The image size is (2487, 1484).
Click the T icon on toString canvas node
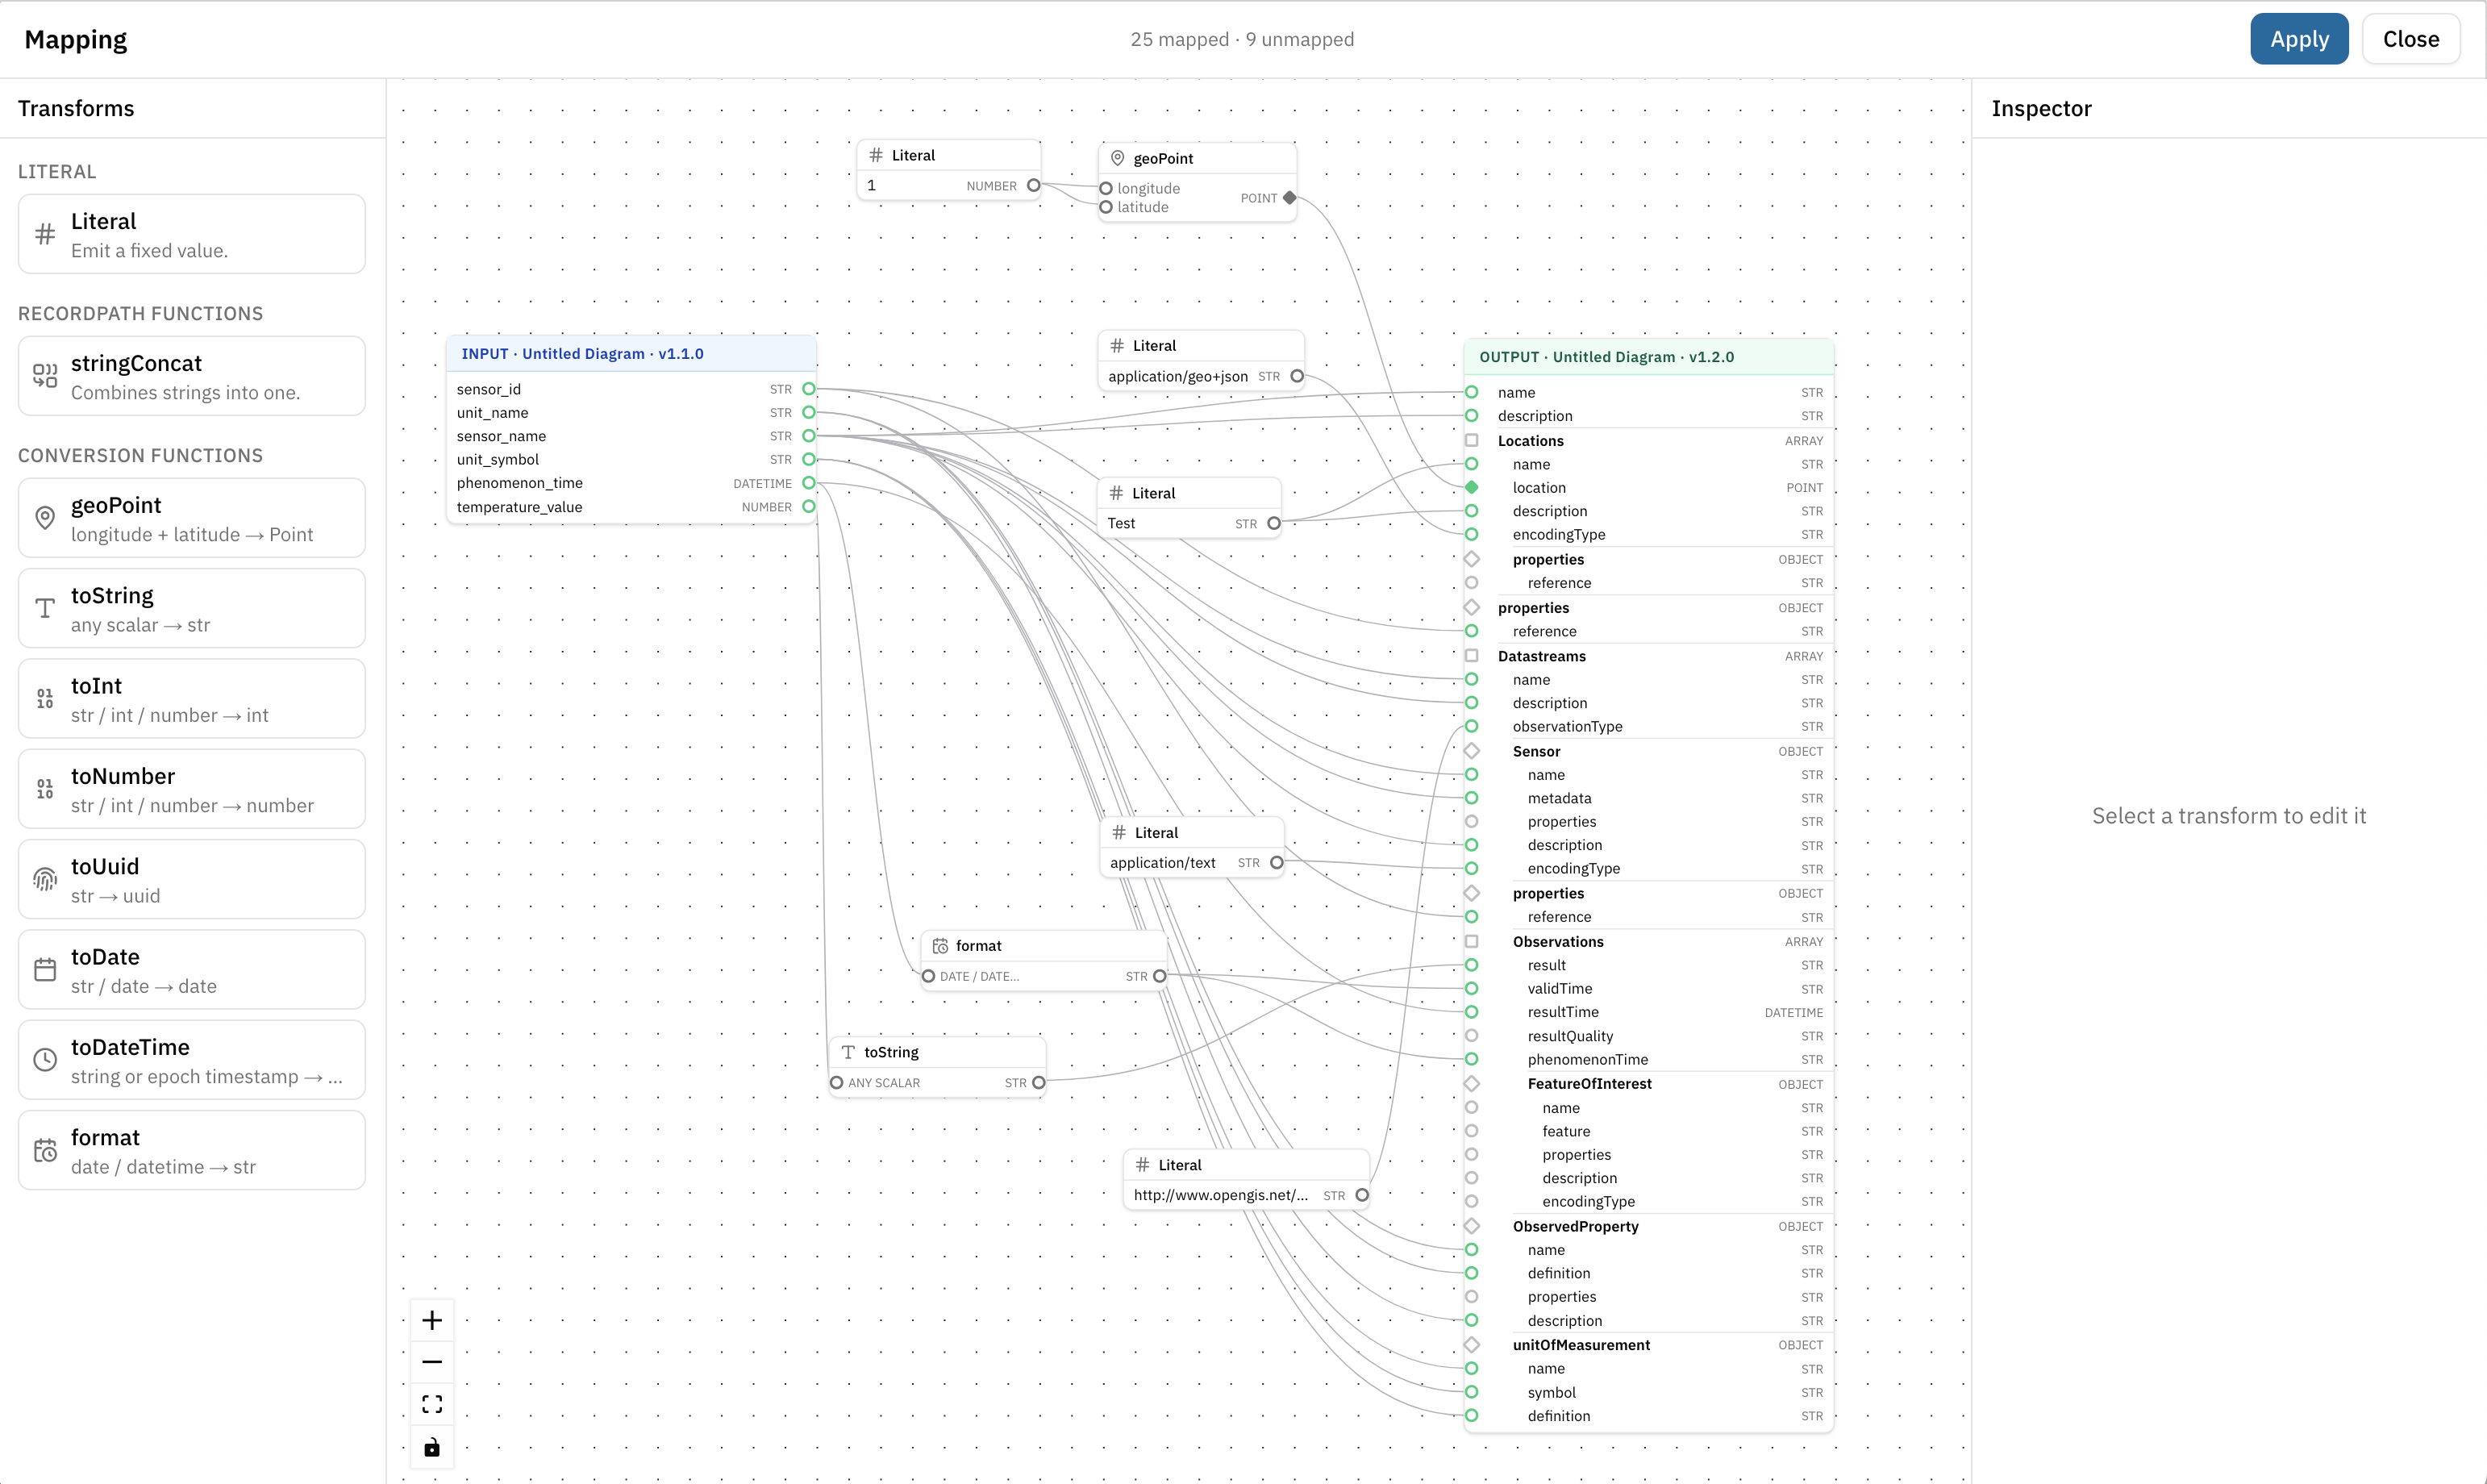(848, 1052)
